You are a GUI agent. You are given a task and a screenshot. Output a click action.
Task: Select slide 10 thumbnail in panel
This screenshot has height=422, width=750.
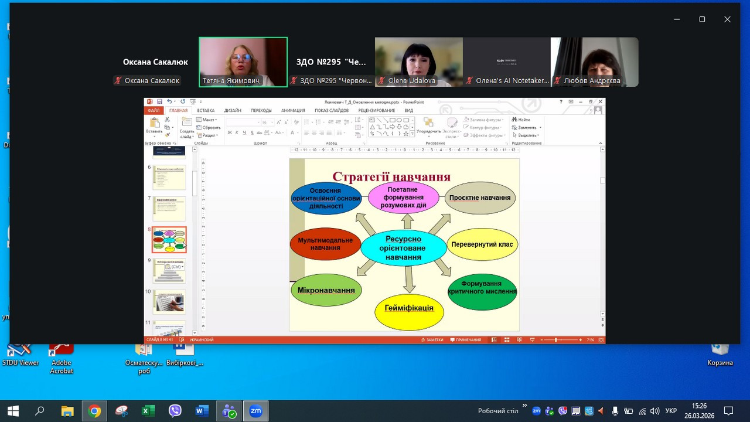pos(169,302)
